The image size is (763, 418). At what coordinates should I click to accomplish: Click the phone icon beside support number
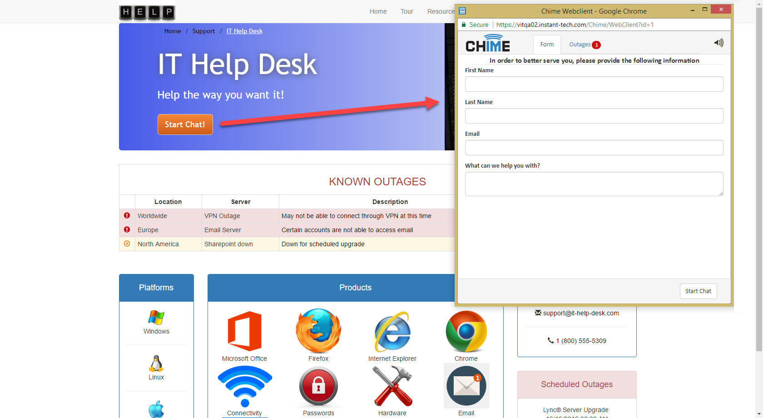coord(550,340)
